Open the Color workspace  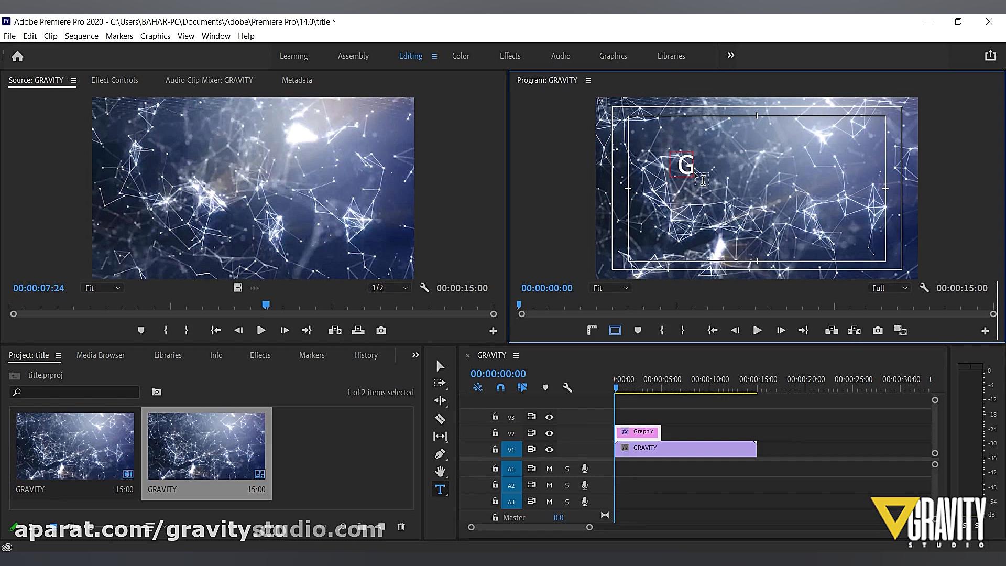(x=461, y=56)
